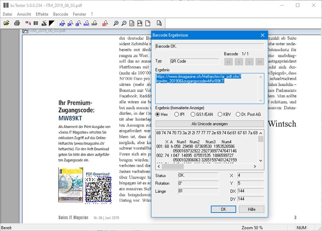Click the detected QR code in document
Image resolution: width=322 pixels, height=231 pixels.
(98, 190)
